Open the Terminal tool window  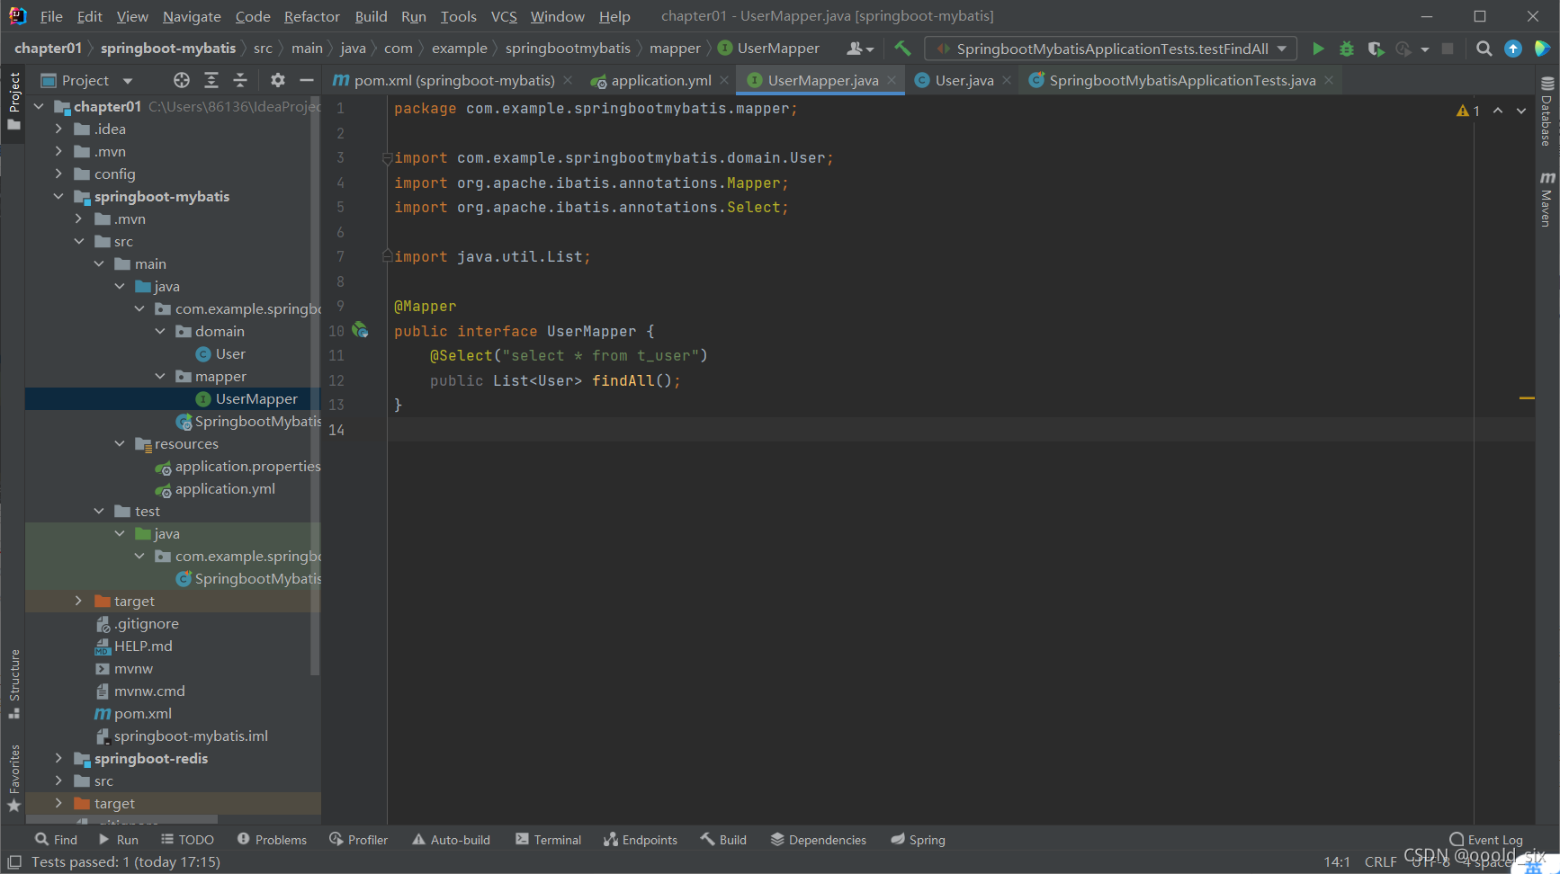click(549, 840)
